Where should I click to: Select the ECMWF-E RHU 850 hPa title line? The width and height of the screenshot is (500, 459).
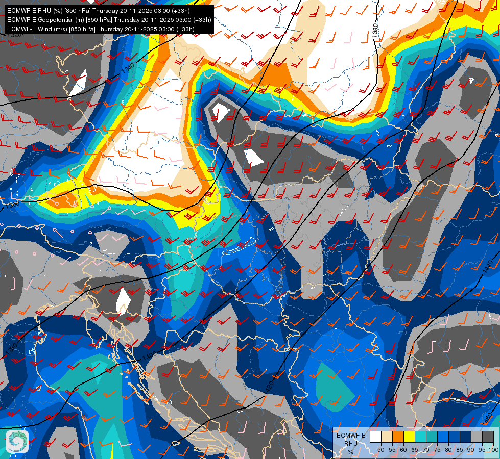point(99,11)
